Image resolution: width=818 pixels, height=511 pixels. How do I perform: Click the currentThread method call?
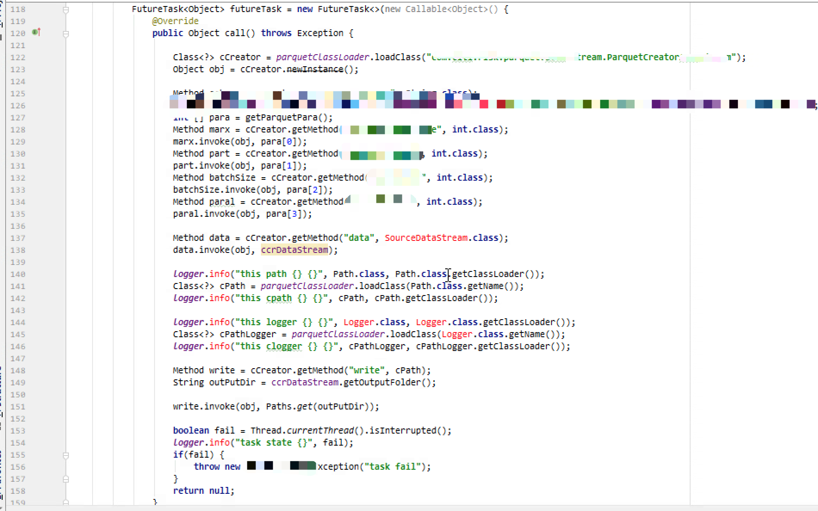pyautogui.click(x=320, y=431)
